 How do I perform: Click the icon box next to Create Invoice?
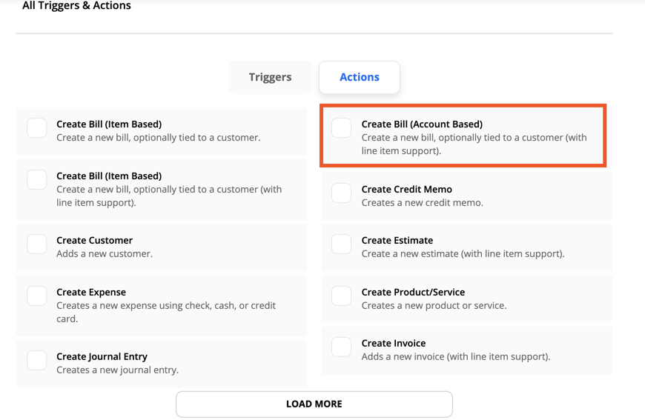(x=342, y=347)
